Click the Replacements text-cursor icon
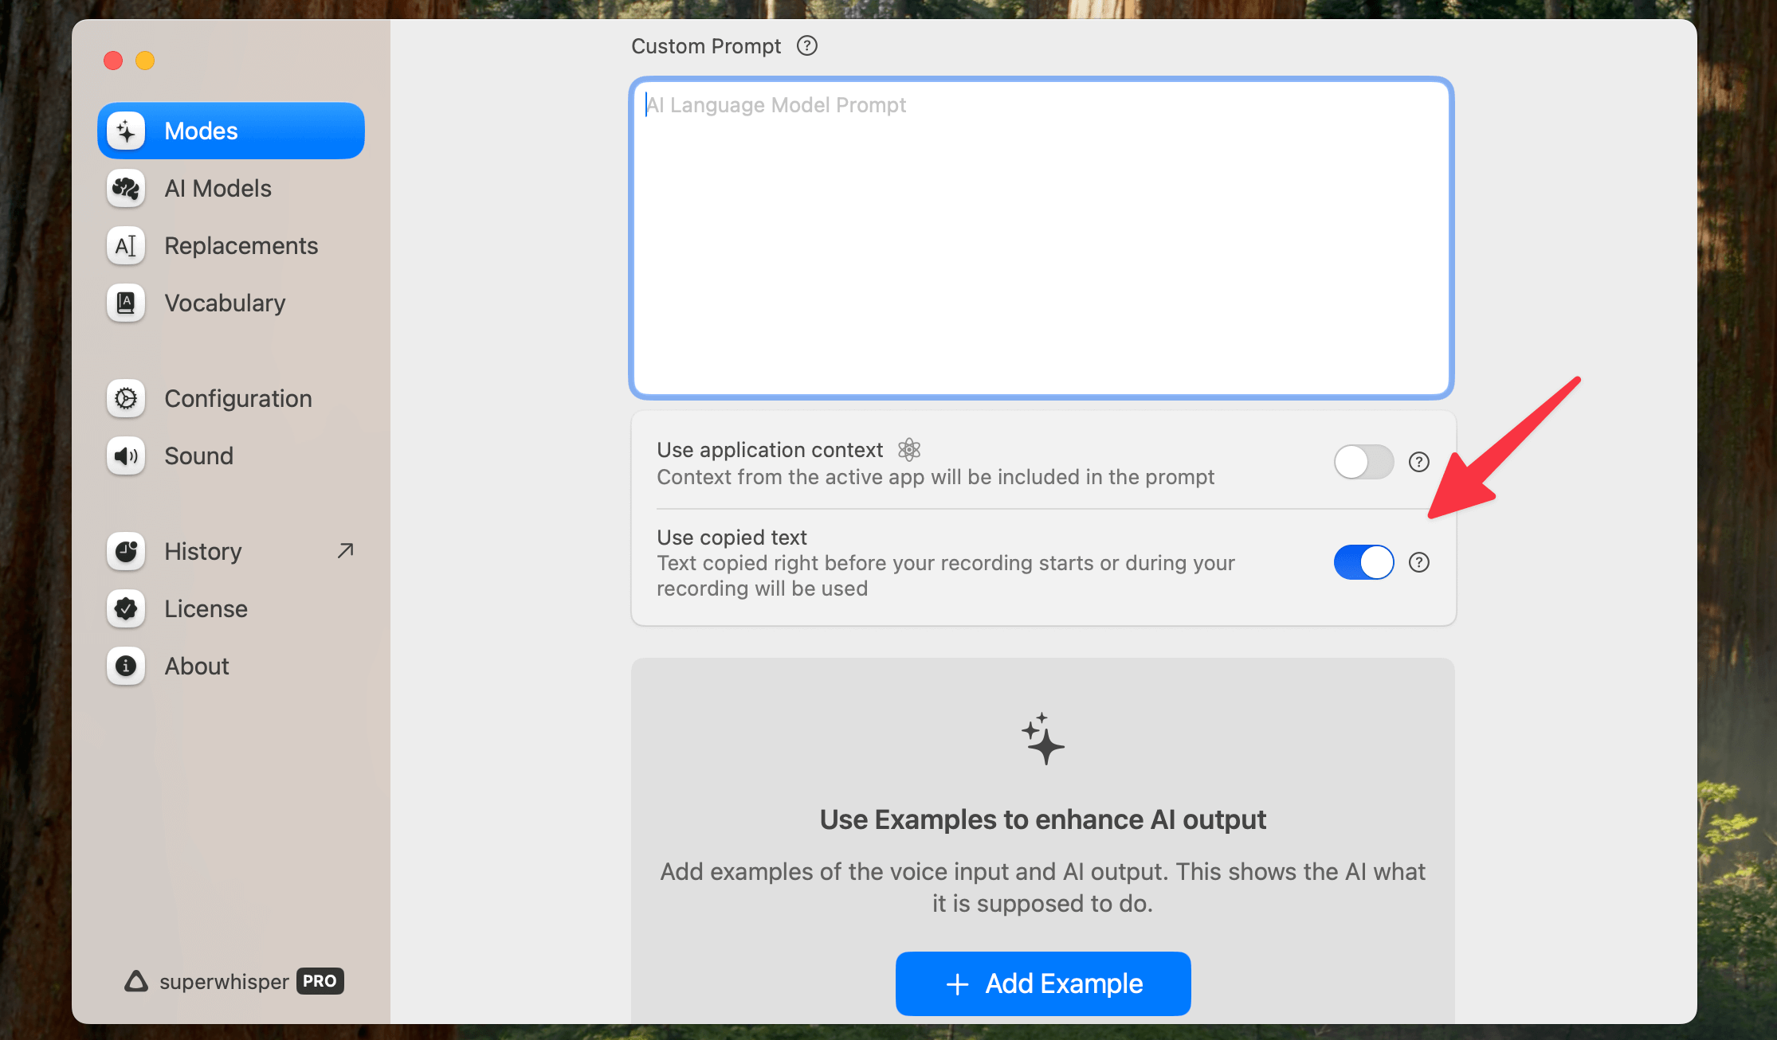The image size is (1777, 1040). point(126,246)
